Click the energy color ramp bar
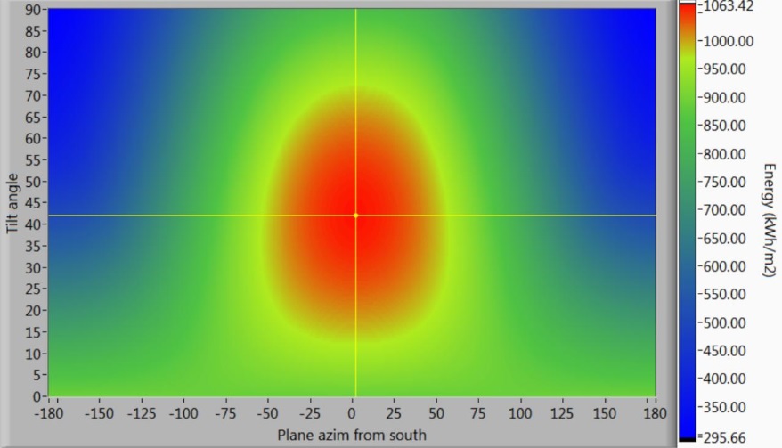This screenshot has width=782, height=448. tap(688, 220)
